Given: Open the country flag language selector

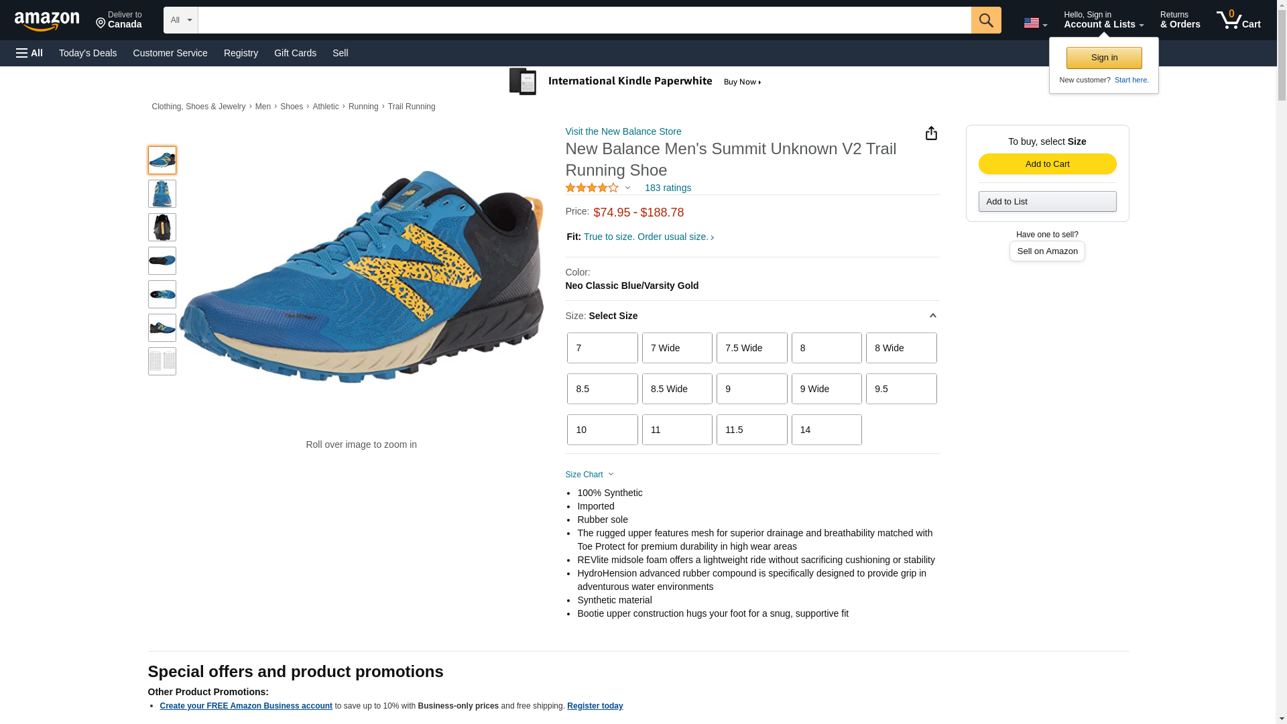Looking at the screenshot, I should pyautogui.click(x=1035, y=23).
